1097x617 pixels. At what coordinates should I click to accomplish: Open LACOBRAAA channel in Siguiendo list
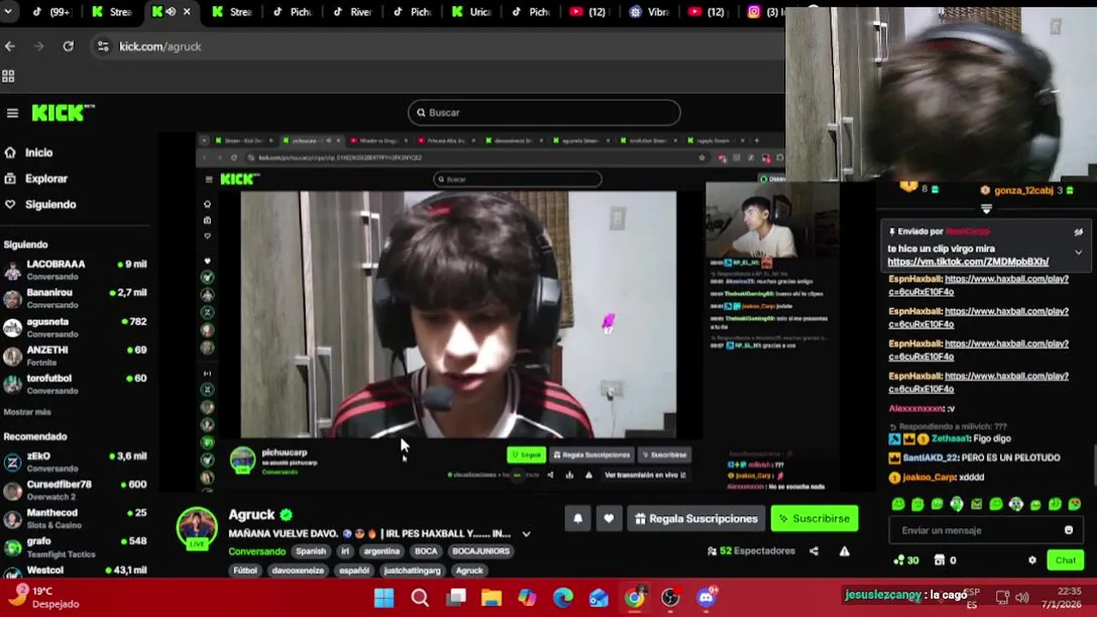(77, 270)
